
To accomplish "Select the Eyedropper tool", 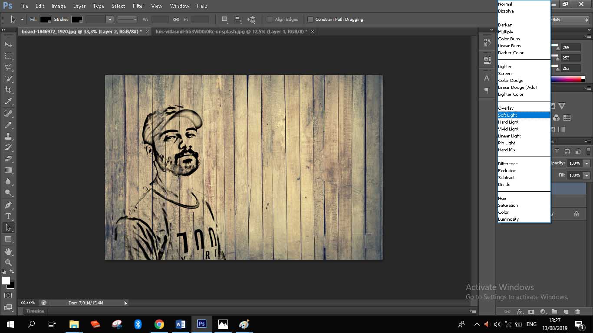I will click(x=8, y=101).
